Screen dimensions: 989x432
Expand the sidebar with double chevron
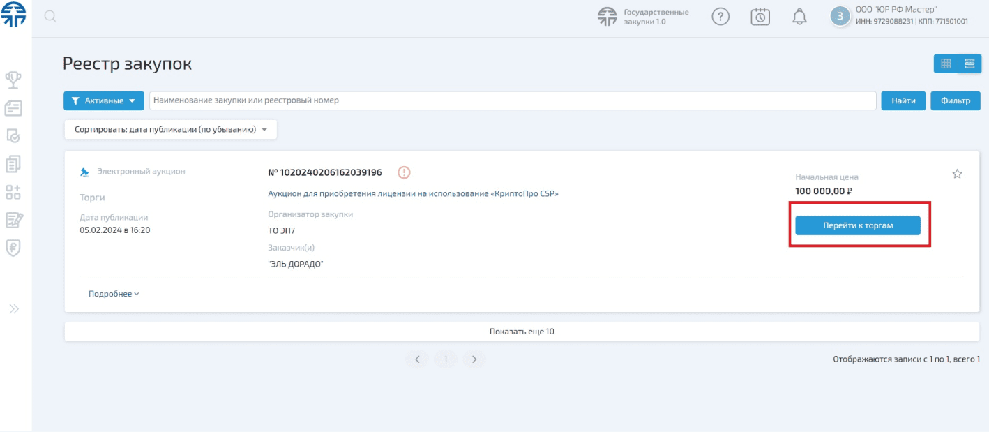coord(13,308)
